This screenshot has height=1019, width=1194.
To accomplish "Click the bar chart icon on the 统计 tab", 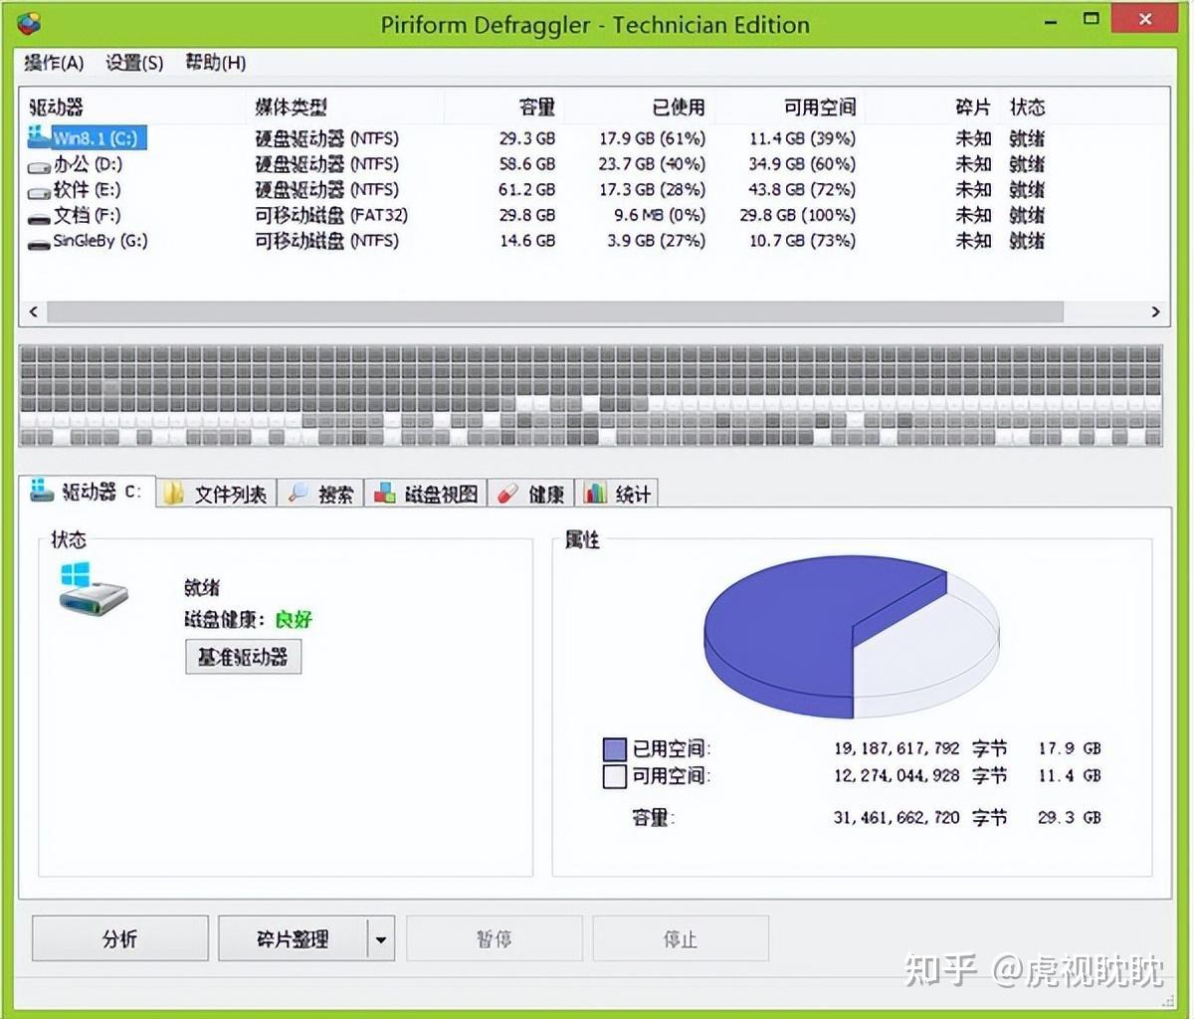I will tap(595, 493).
